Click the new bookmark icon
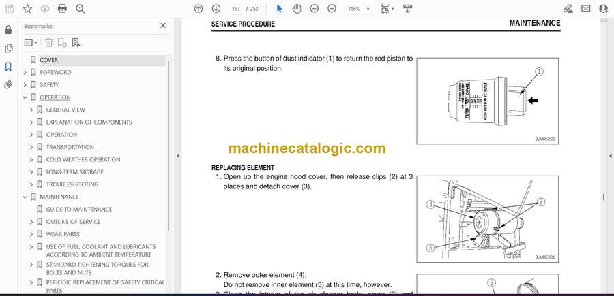The image size is (614, 296). [x=62, y=43]
